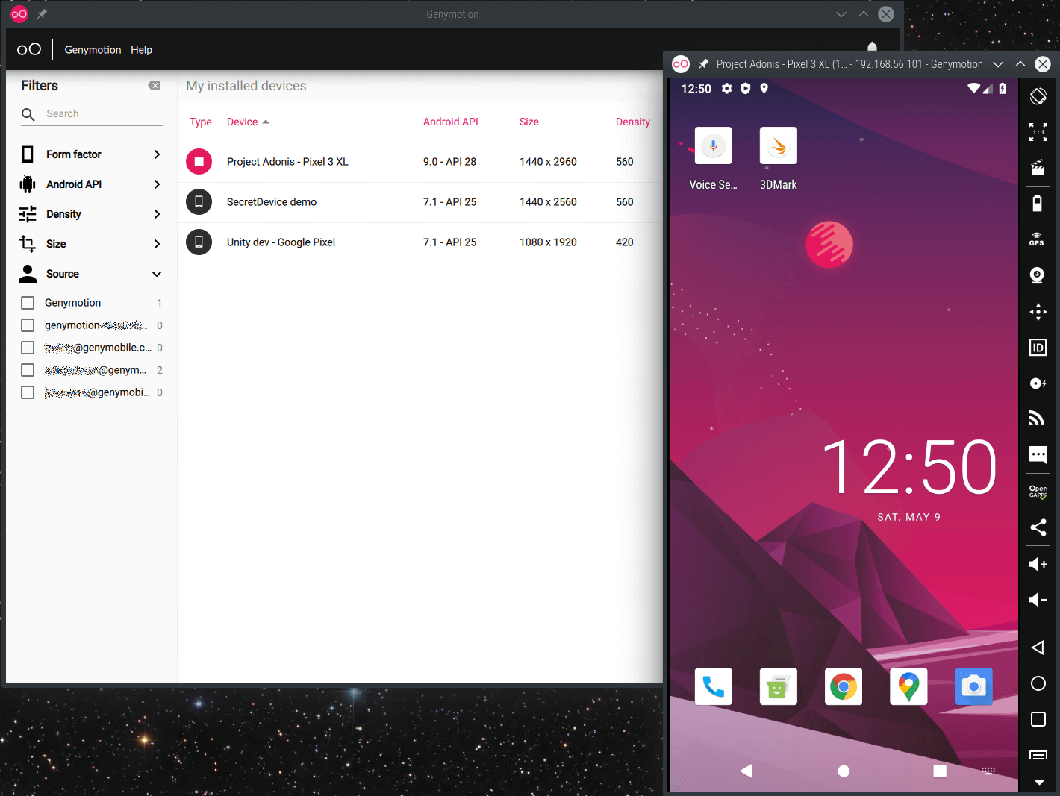The width and height of the screenshot is (1060, 796).
Task: Expand the Form factor filter
Action: pyautogui.click(x=157, y=154)
